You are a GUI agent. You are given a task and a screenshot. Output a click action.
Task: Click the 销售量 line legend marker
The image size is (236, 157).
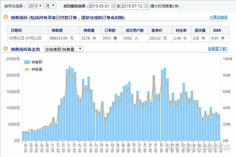tap(27, 69)
